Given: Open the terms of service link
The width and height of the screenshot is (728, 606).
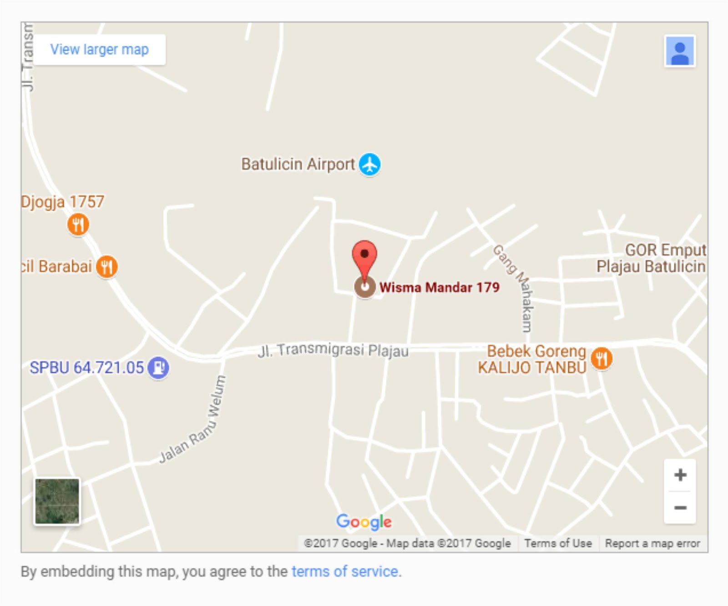Looking at the screenshot, I should pyautogui.click(x=345, y=571).
